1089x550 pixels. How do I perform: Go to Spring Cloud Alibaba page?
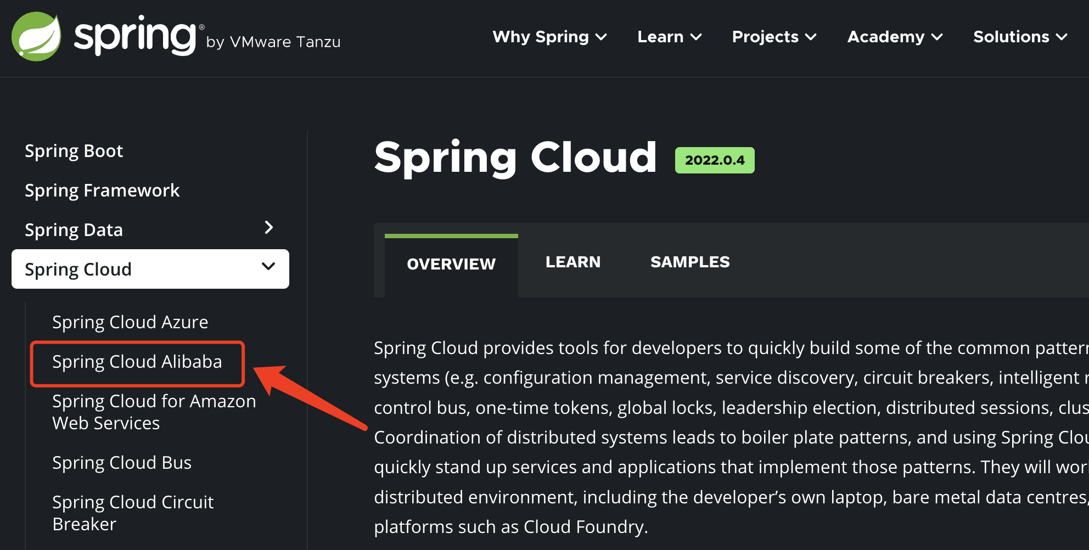click(x=137, y=362)
